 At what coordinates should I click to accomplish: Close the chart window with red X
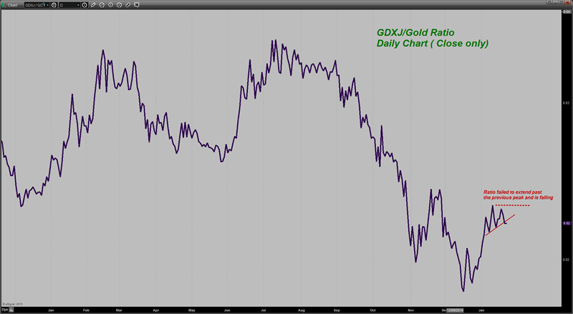click(567, 2)
